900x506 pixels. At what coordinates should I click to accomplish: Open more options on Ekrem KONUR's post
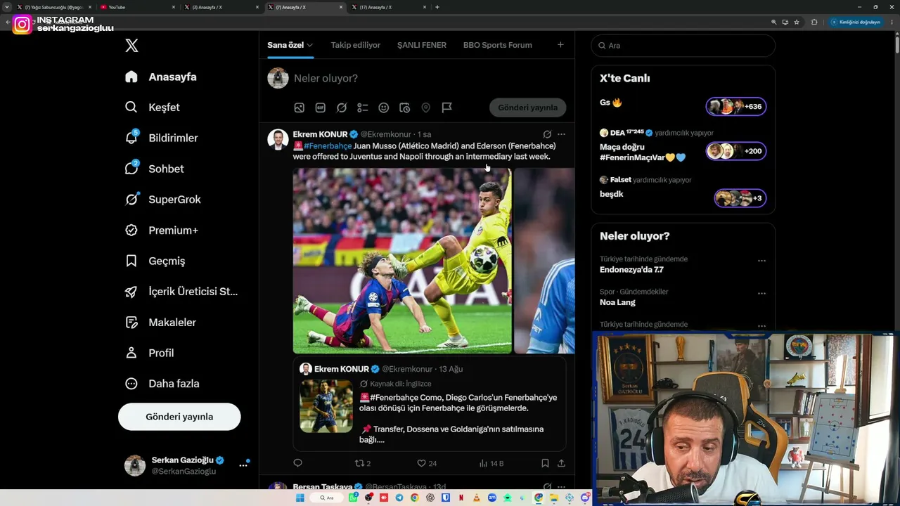point(561,134)
